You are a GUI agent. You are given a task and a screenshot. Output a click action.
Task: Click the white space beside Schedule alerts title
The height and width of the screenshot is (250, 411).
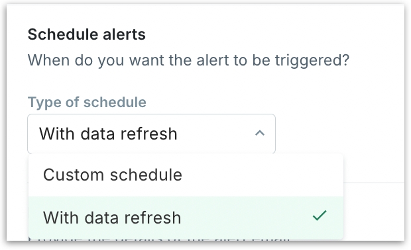click(x=262, y=34)
